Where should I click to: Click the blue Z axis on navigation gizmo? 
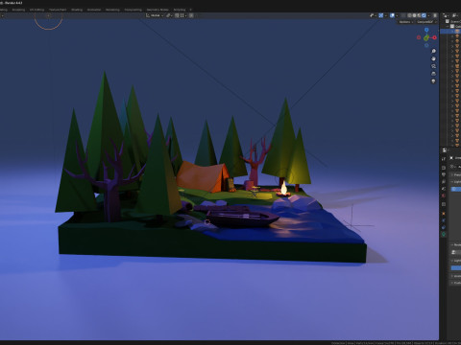426,30
